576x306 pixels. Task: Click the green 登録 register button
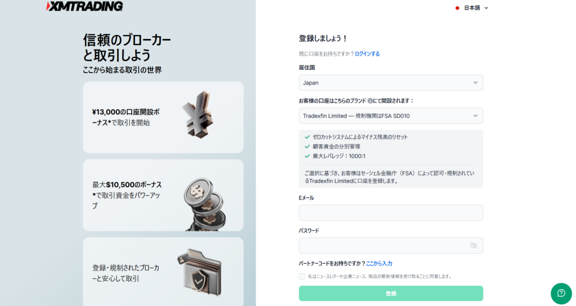pyautogui.click(x=391, y=294)
